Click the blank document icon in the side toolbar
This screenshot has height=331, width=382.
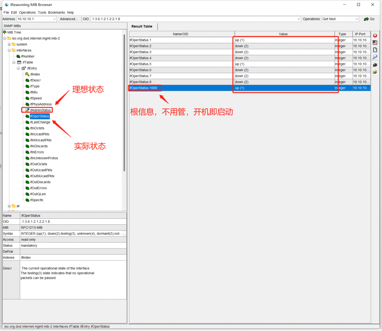[x=375, y=50]
